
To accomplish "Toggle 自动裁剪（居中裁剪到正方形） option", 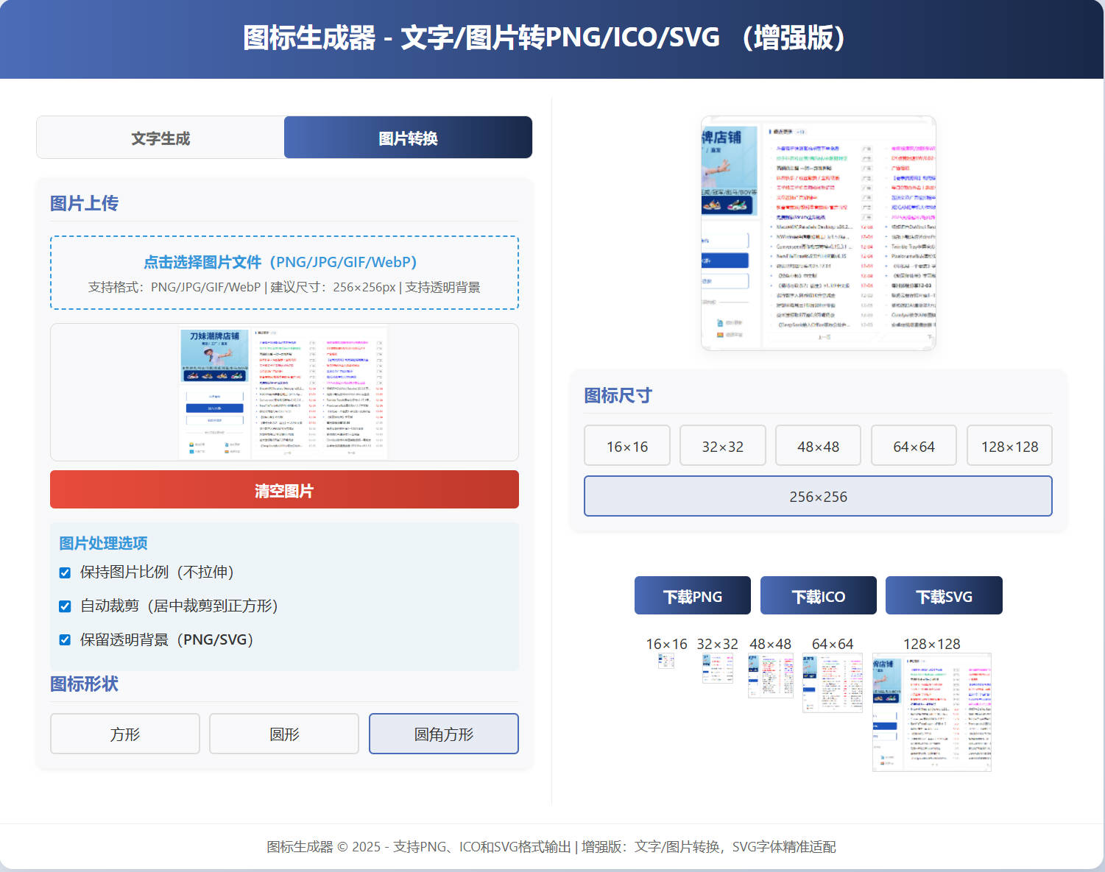I will pos(65,606).
